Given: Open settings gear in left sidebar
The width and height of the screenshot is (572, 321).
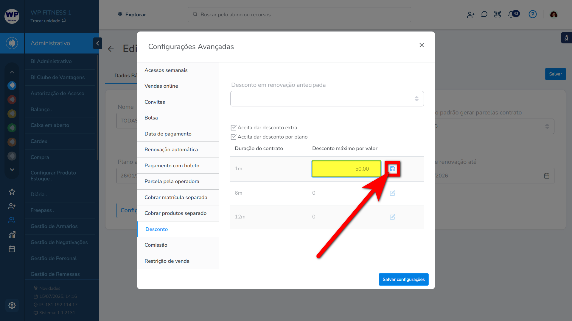Looking at the screenshot, I should click(12, 305).
